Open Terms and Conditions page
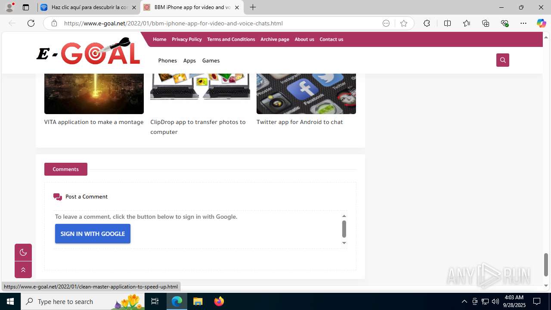This screenshot has width=551, height=310. pyautogui.click(x=231, y=39)
